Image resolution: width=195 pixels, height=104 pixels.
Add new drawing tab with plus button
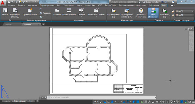(x=43, y=24)
